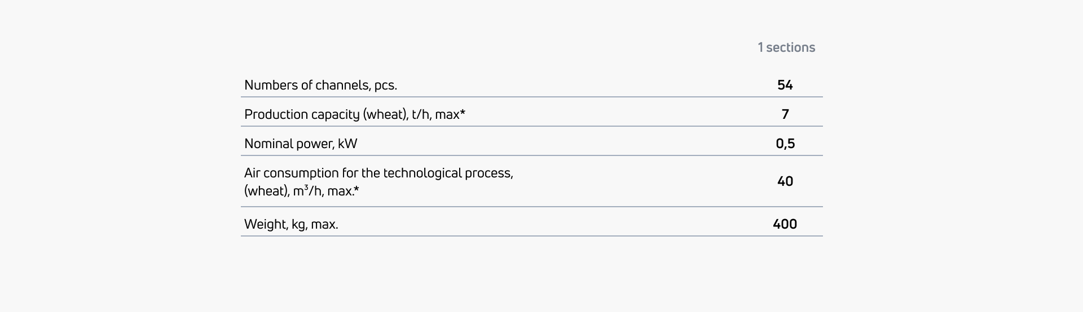Image resolution: width=1083 pixels, height=312 pixels.
Task: Click the "kW" unit text
Action: (x=347, y=144)
